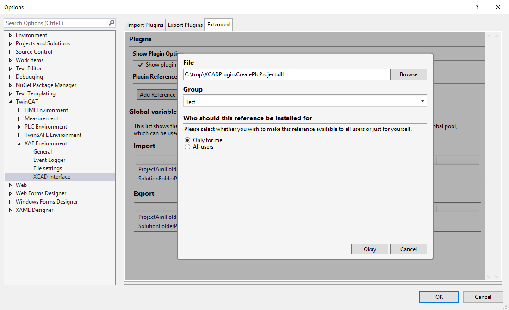
Task: Expand the HMI Environment node
Action: coord(19,110)
